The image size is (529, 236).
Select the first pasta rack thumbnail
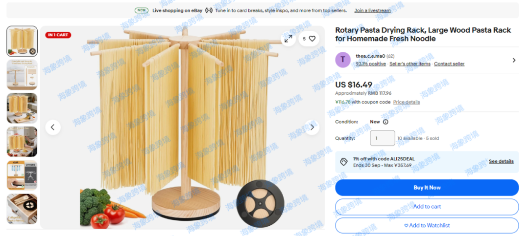(22, 41)
